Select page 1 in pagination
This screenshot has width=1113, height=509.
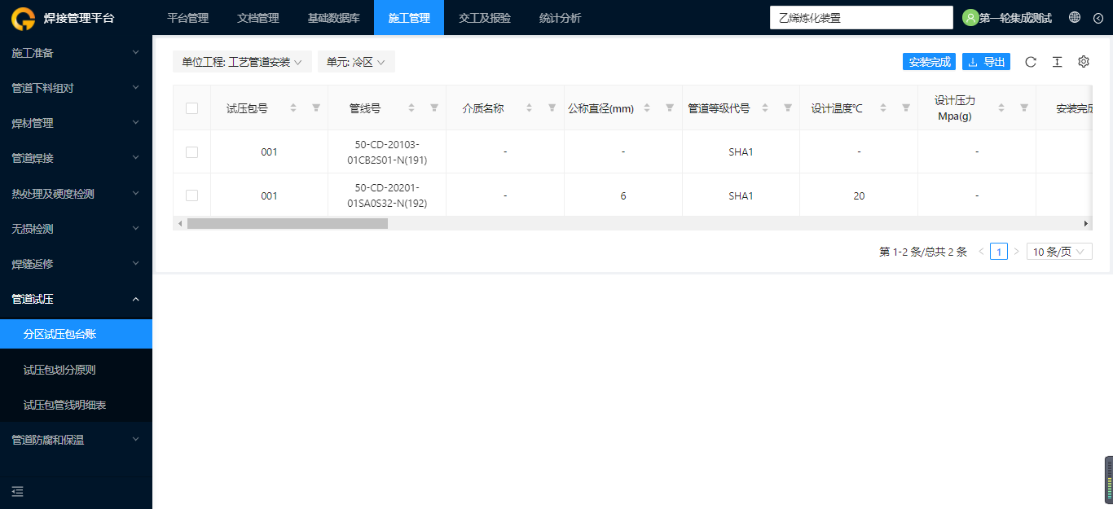point(999,252)
